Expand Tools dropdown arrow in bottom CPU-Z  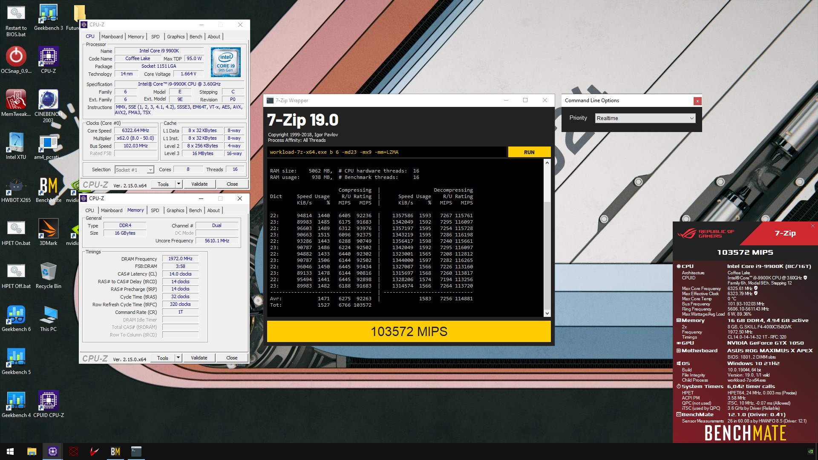[178, 358]
